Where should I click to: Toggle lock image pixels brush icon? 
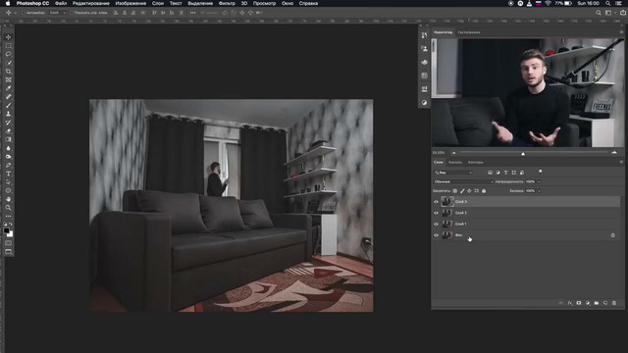tap(462, 191)
